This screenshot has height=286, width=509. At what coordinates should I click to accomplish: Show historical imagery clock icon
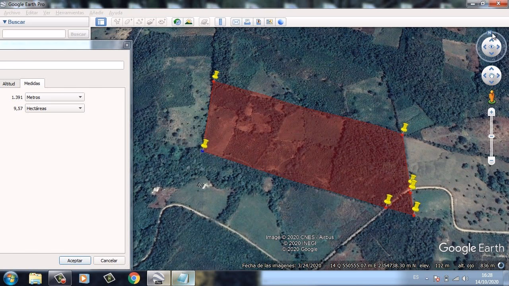click(177, 22)
